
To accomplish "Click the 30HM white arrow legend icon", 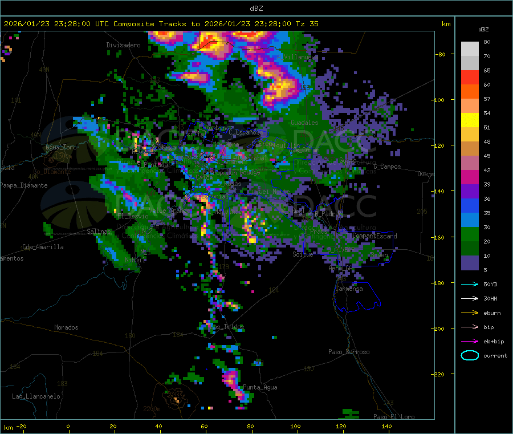I will (x=470, y=298).
